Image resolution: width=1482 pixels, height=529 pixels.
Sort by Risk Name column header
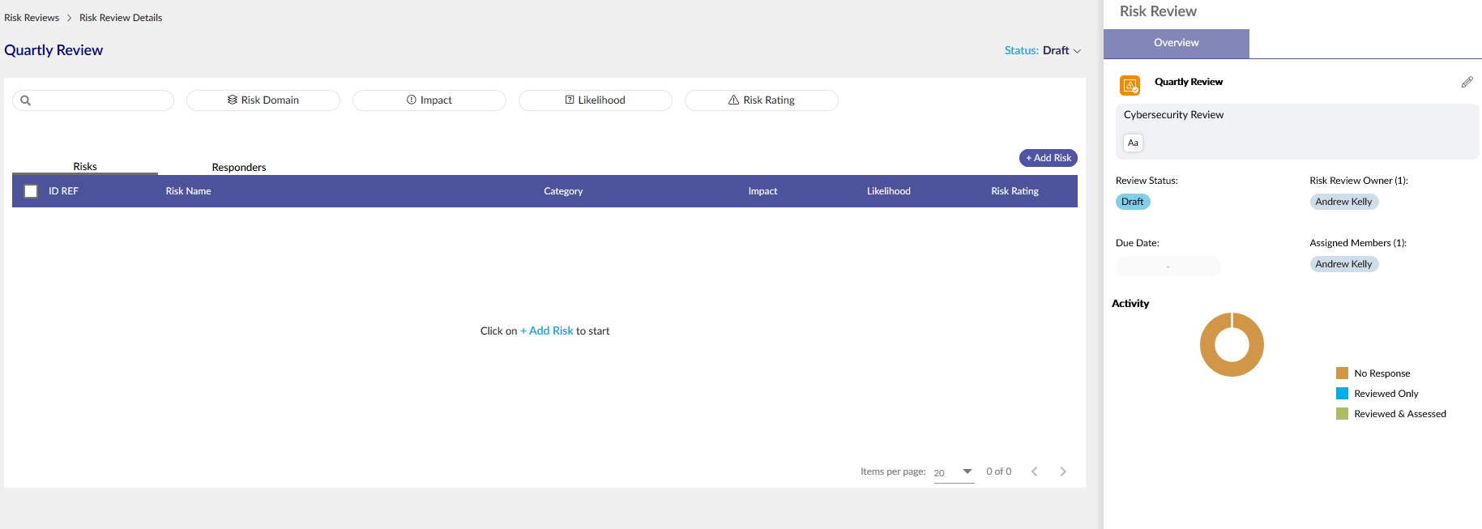(188, 191)
